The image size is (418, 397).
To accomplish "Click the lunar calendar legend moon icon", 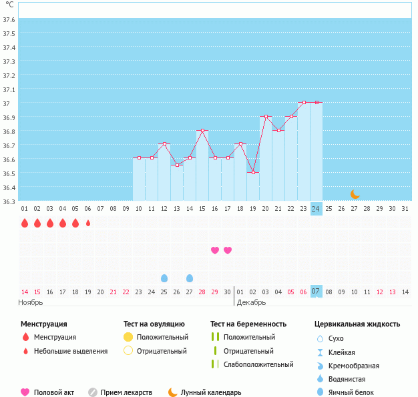I will tap(173, 392).
